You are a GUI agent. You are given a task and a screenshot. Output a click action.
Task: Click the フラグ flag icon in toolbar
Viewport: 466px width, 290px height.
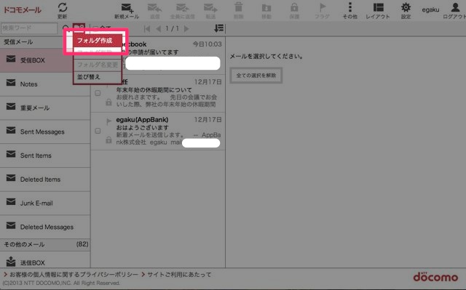click(x=322, y=7)
